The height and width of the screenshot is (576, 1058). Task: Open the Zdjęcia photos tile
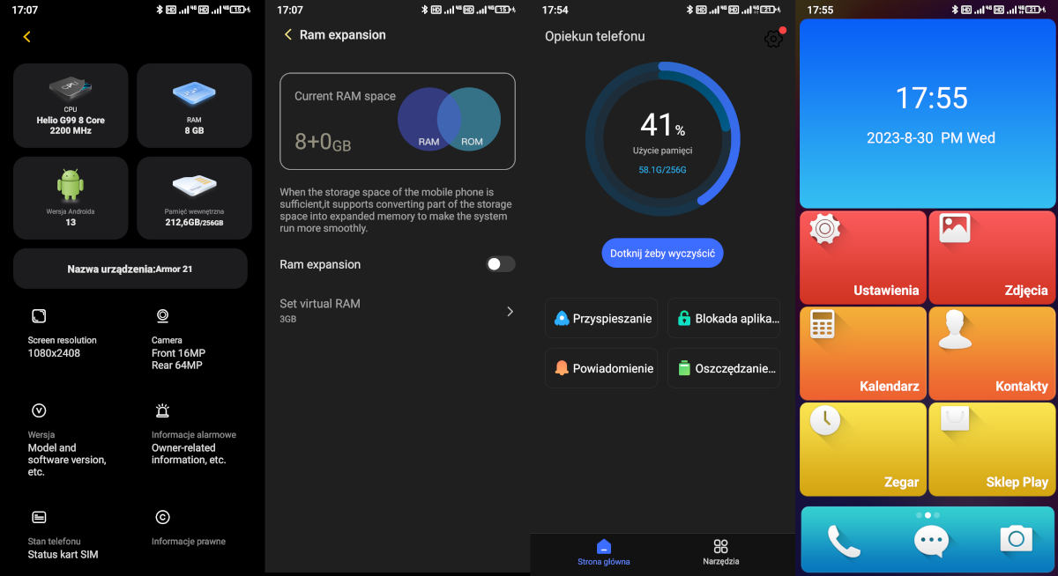(x=992, y=257)
